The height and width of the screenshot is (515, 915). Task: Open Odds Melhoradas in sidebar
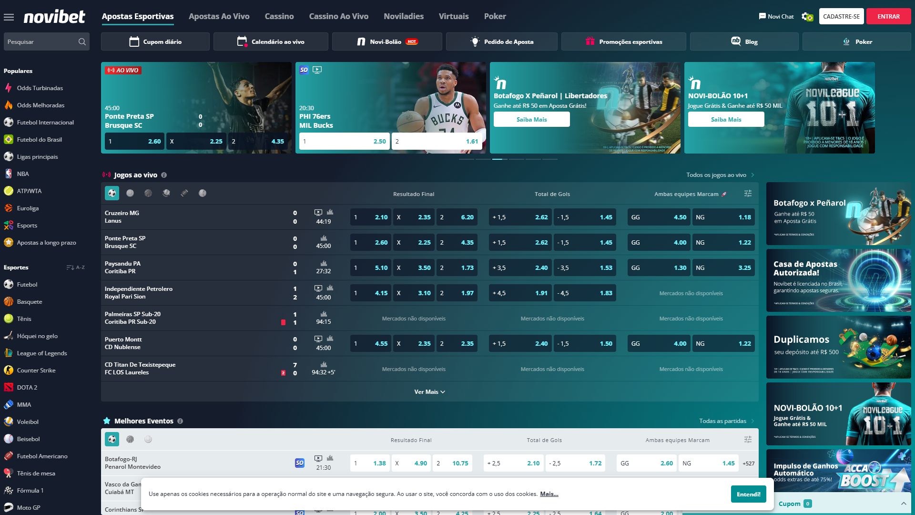pyautogui.click(x=41, y=105)
